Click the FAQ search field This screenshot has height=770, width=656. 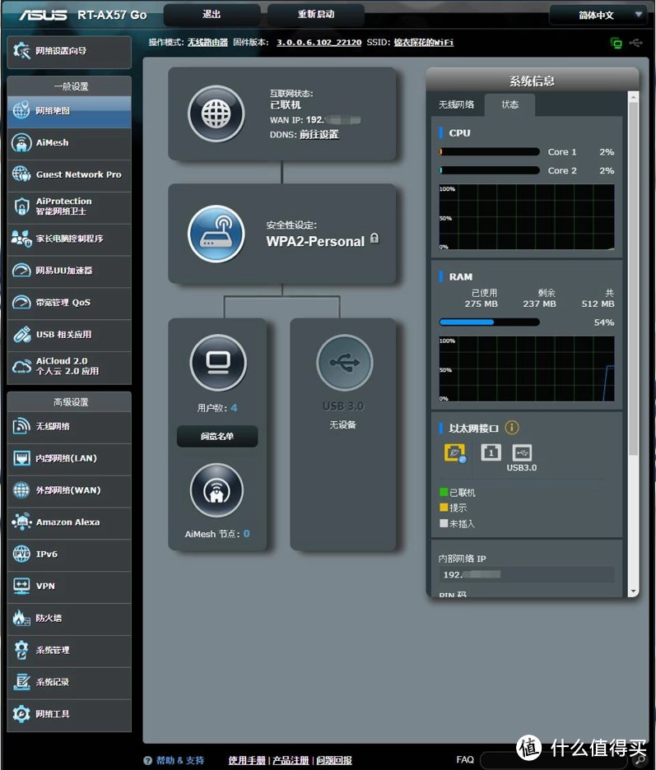(x=554, y=760)
